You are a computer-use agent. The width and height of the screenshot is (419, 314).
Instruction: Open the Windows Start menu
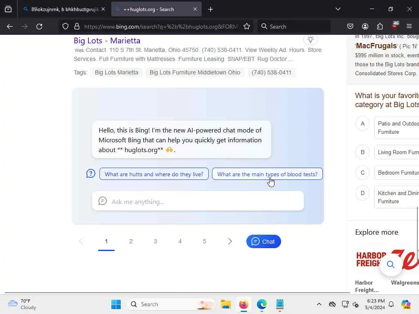click(x=116, y=304)
